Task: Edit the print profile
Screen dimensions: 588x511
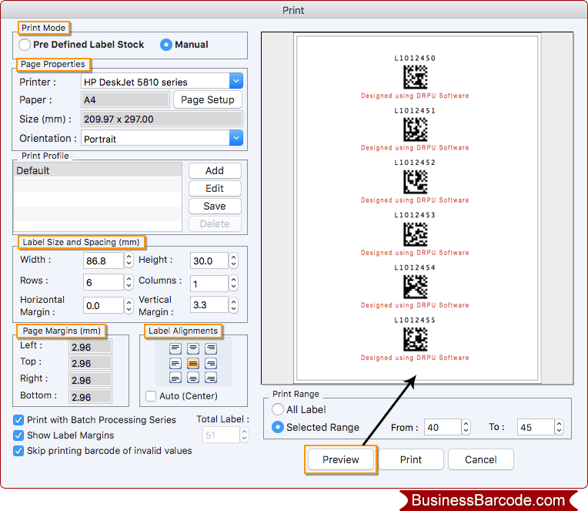Action: click(215, 189)
